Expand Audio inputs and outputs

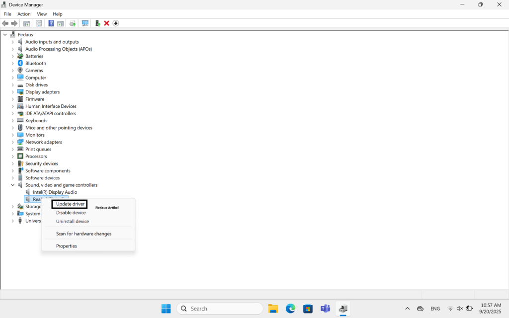point(12,42)
